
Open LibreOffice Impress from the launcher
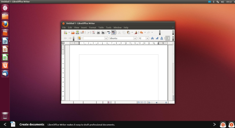[5, 49]
